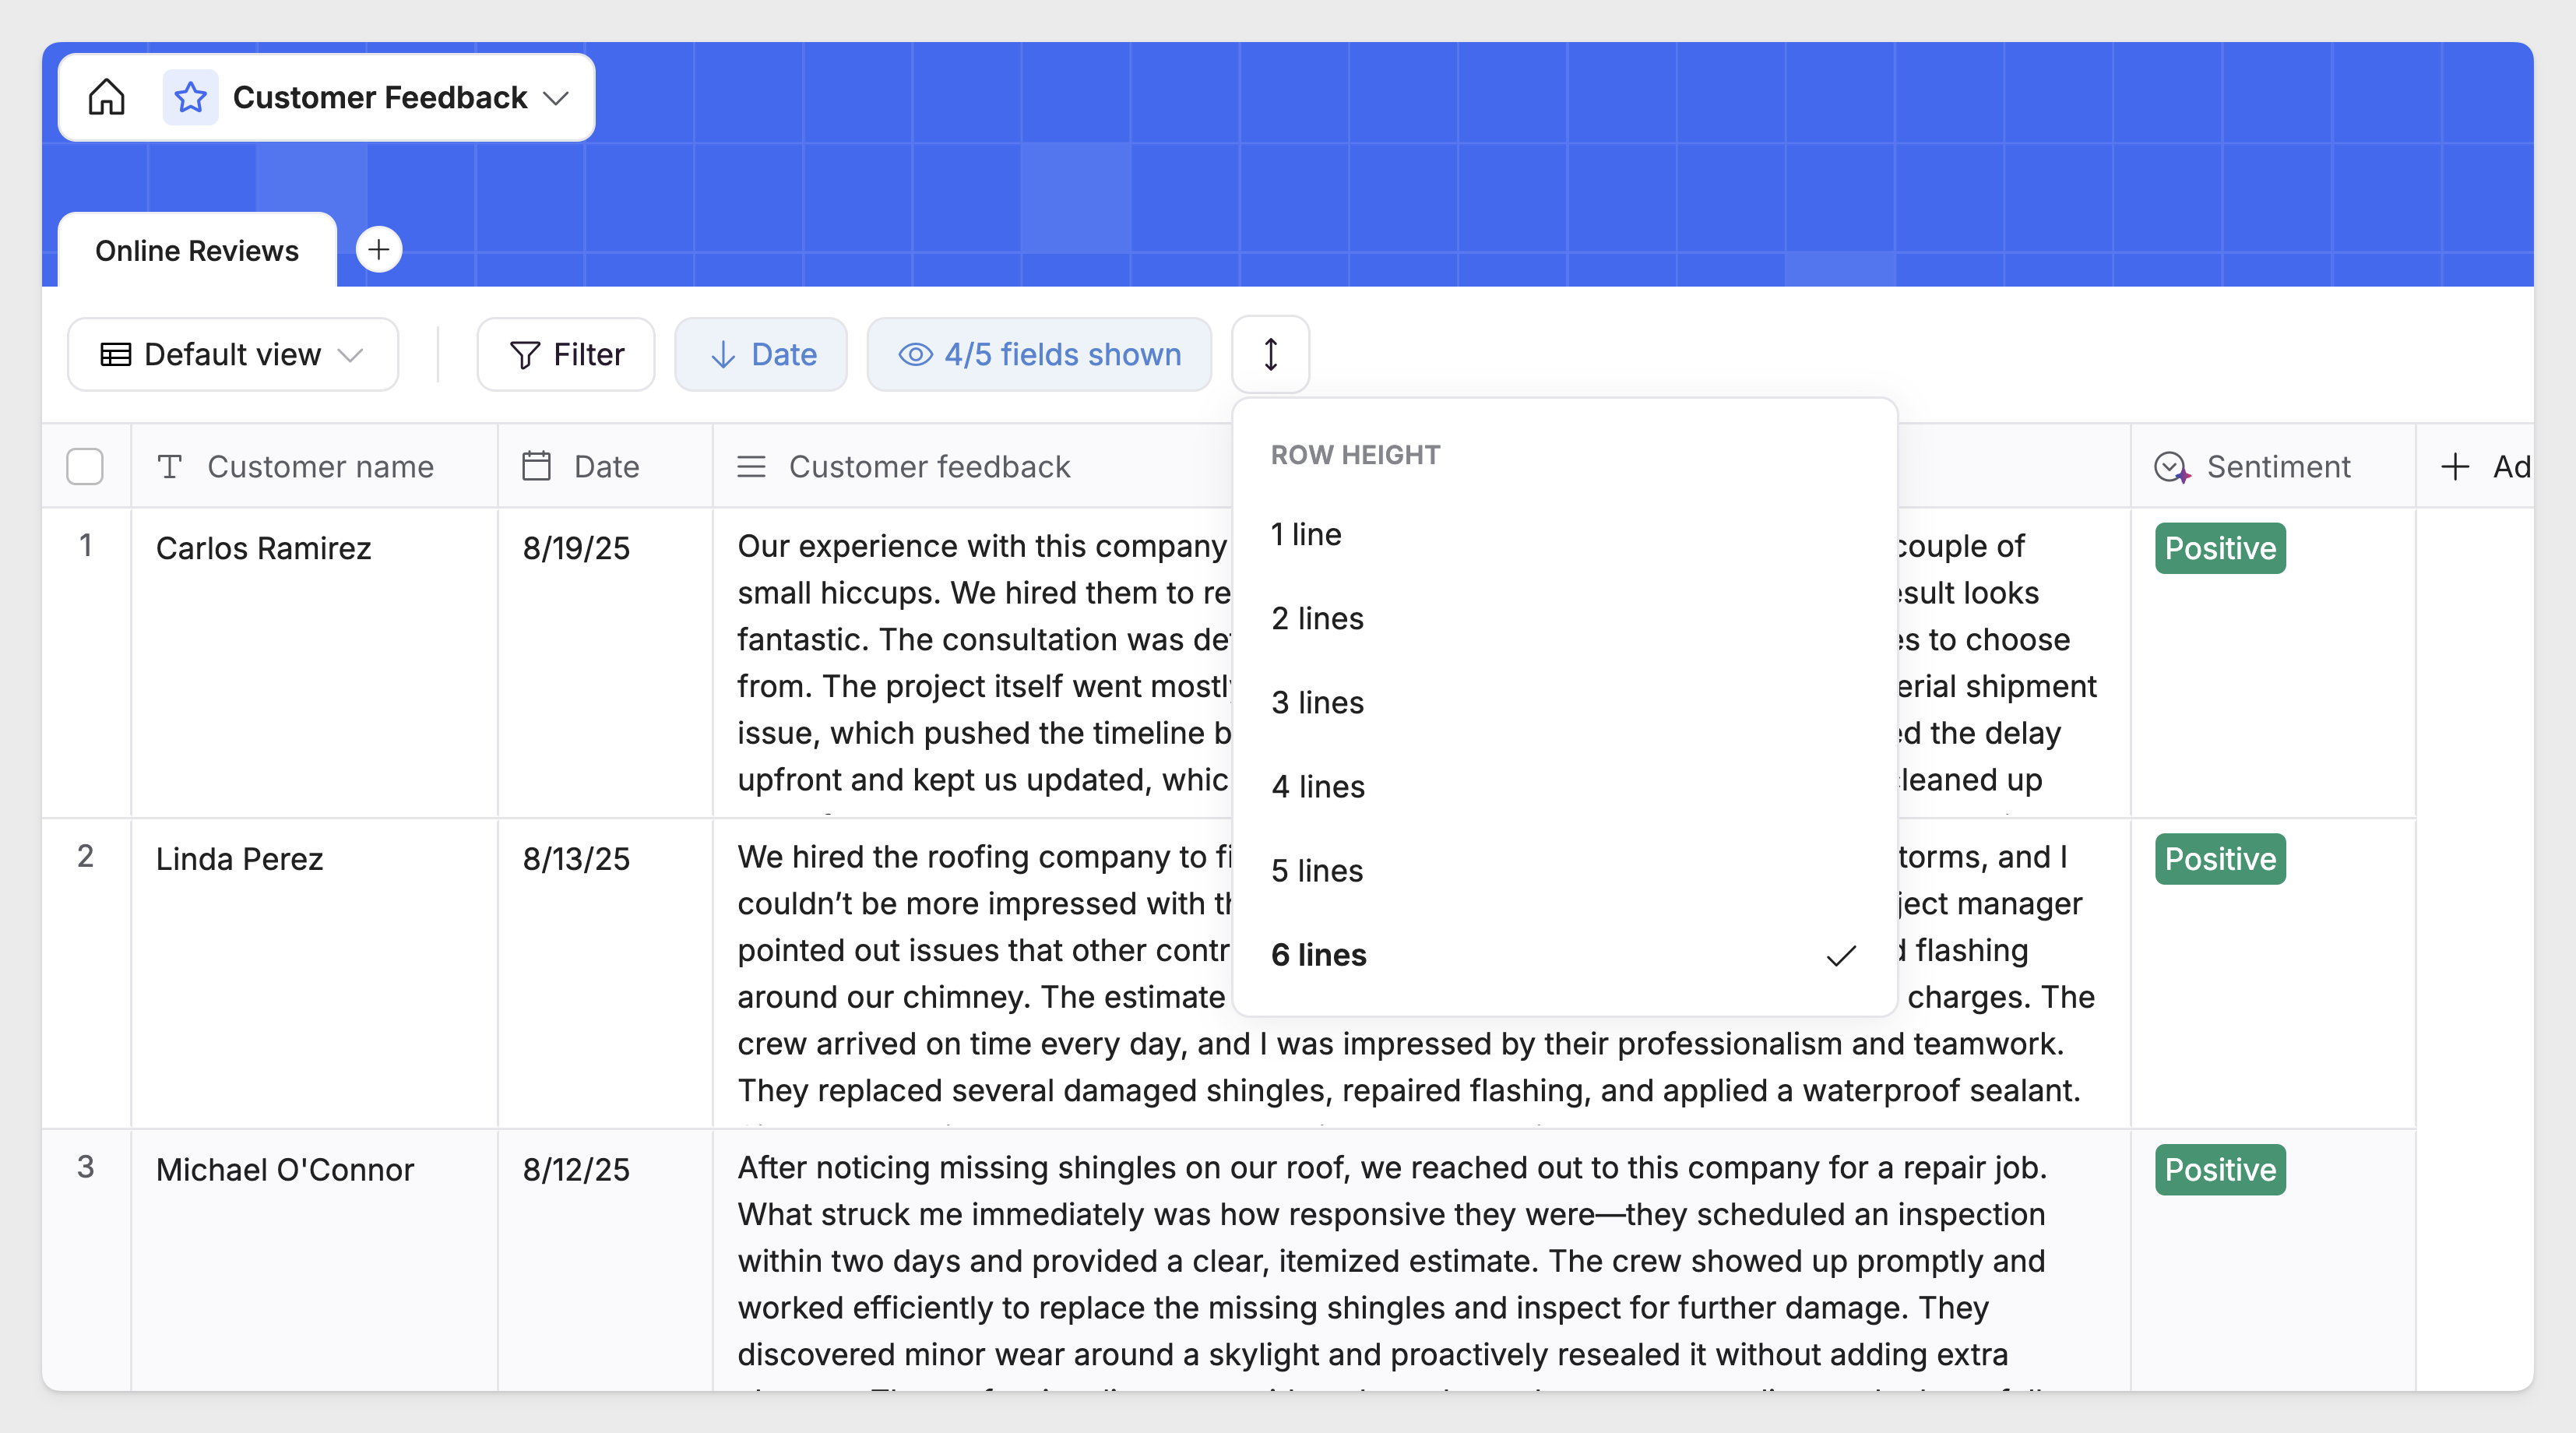This screenshot has width=2576, height=1433.
Task: Open Michael O'Connor's feedback text cell
Action: point(1421,1261)
